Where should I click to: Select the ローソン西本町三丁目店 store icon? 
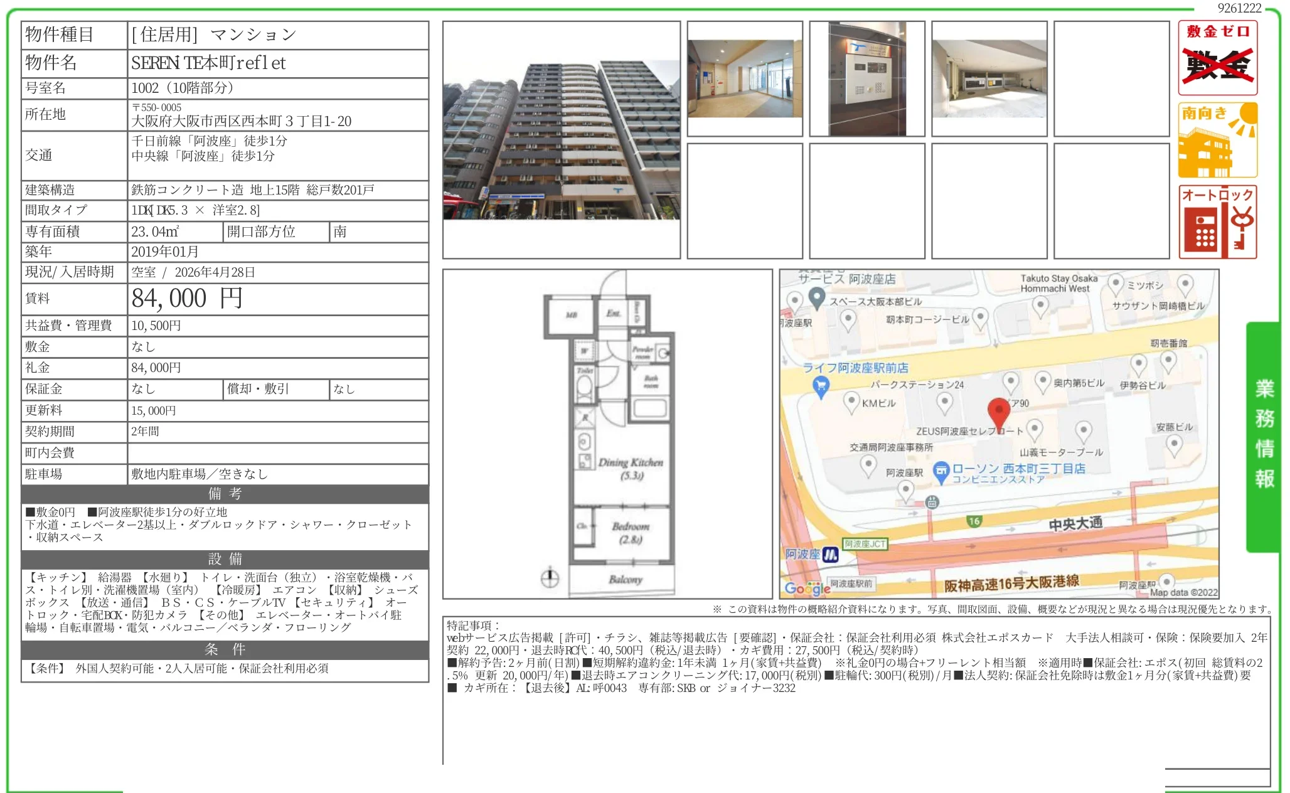point(942,471)
